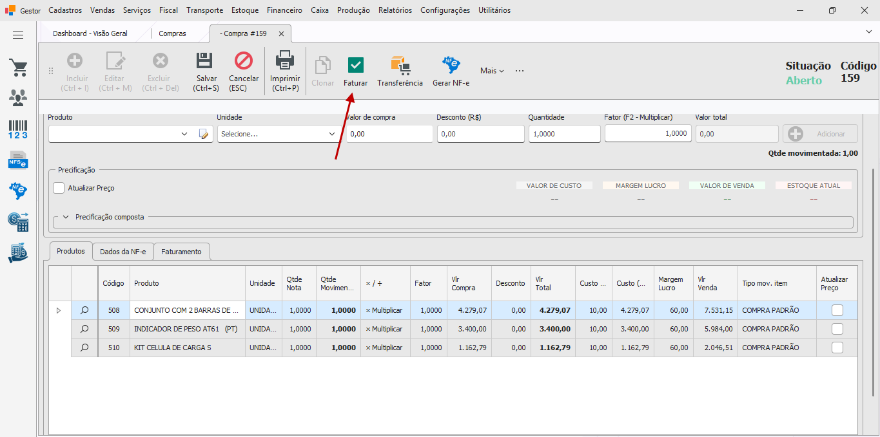Open the Cadastros menu
880x437 pixels.
coord(65,10)
